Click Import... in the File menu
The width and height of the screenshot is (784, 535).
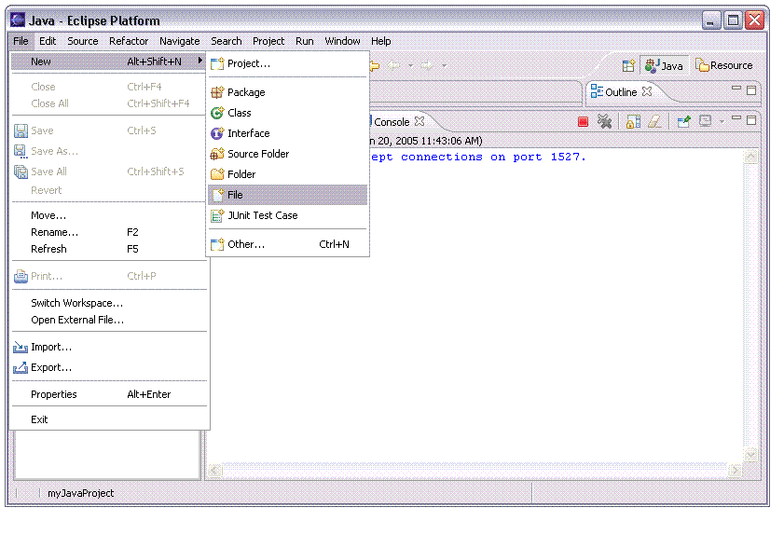click(x=51, y=347)
